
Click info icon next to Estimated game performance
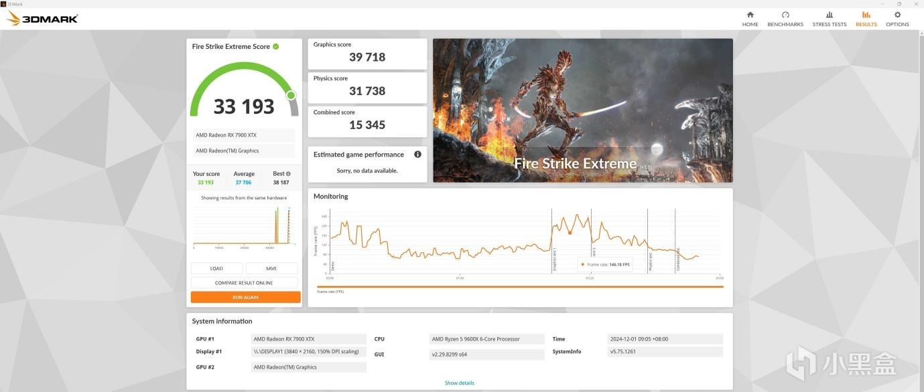(417, 155)
